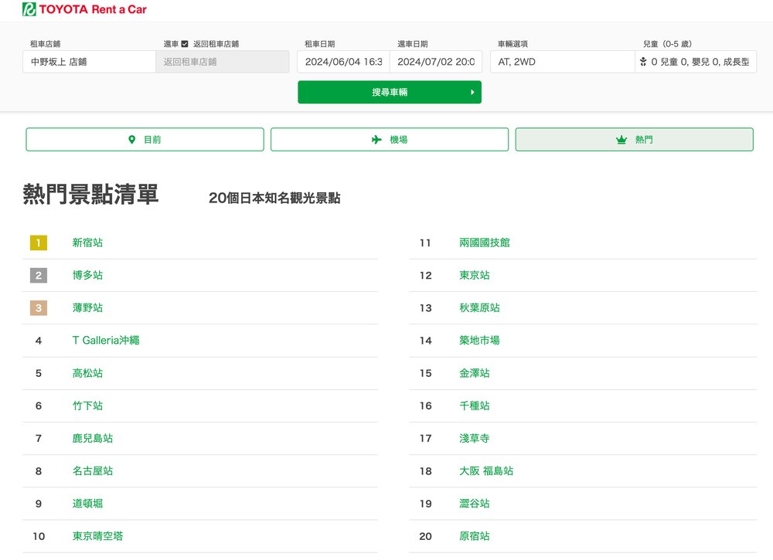Click the child seat icon in 兒童 field
Image resolution: width=773 pixels, height=560 pixels.
click(643, 62)
